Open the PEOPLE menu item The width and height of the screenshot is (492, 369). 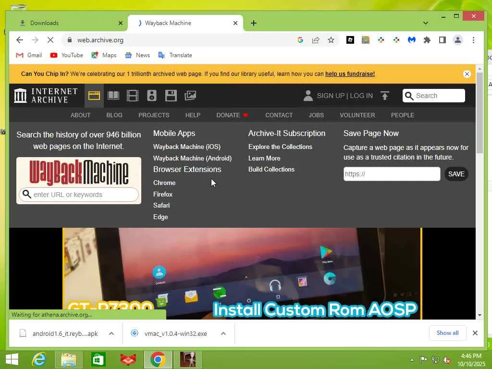[403, 115]
